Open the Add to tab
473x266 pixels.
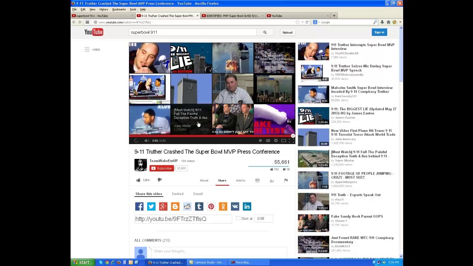point(241,180)
